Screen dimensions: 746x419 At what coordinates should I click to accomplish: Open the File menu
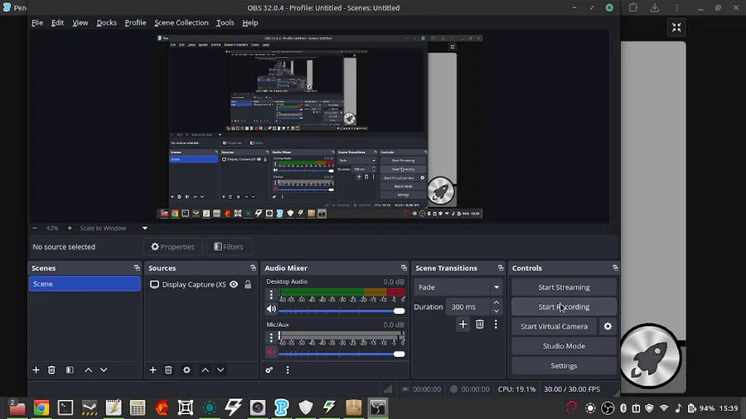click(37, 22)
